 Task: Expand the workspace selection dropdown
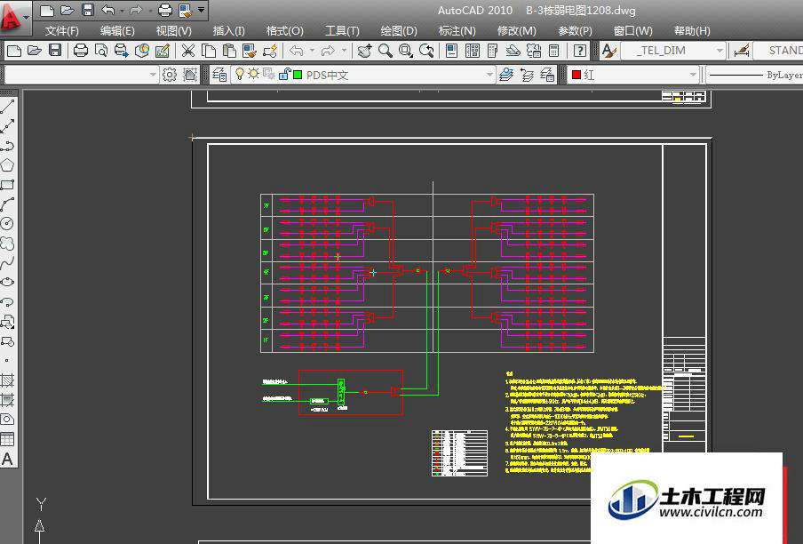point(153,75)
